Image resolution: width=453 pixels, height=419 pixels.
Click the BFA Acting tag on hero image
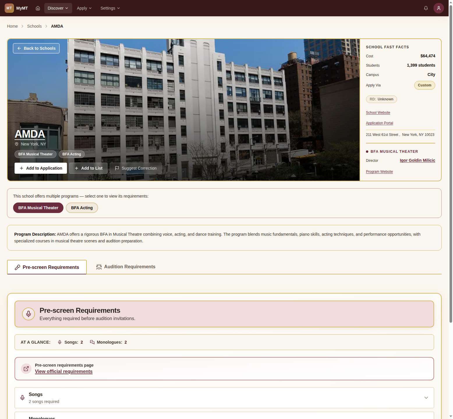pyautogui.click(x=72, y=154)
